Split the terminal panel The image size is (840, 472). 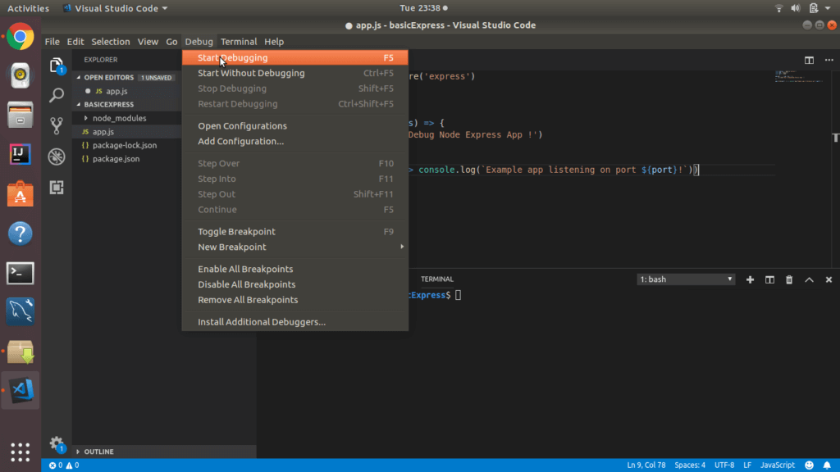pyautogui.click(x=769, y=279)
